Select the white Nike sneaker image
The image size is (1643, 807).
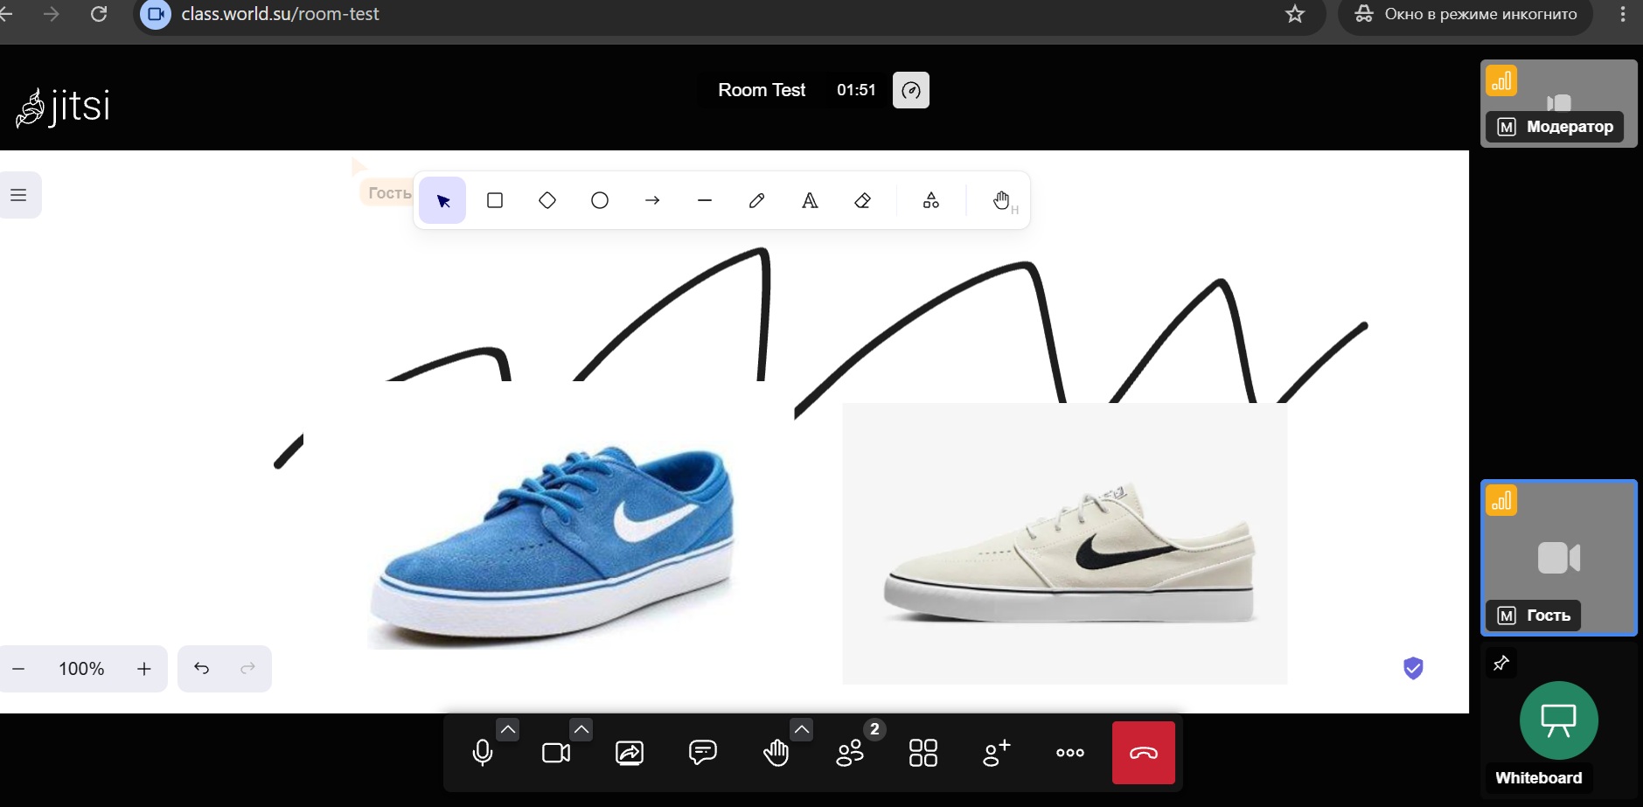[1065, 543]
